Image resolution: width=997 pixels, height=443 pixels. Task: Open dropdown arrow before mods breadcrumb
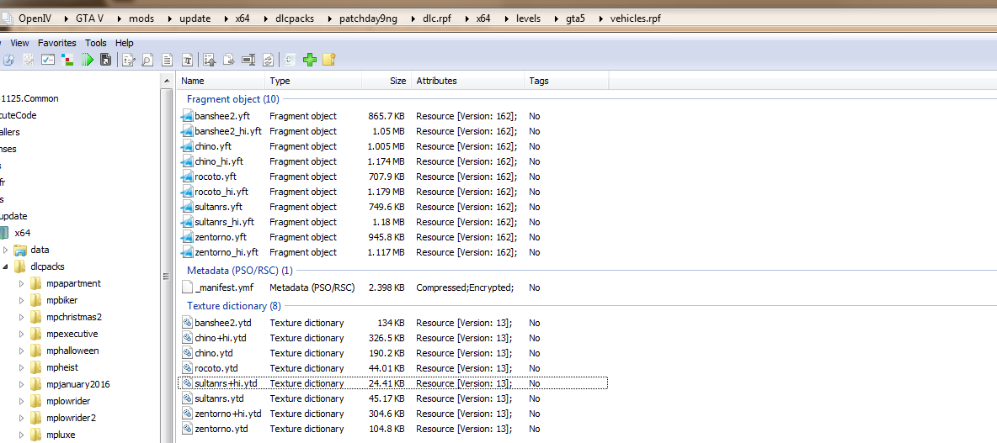coord(120,18)
